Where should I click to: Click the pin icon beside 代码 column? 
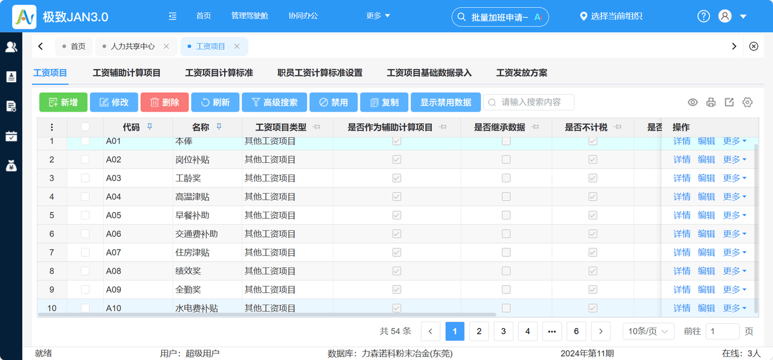(150, 127)
